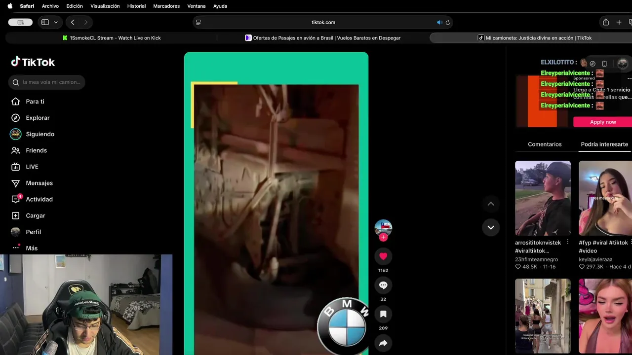The width and height of the screenshot is (632, 355).
Task: Open the comments bubble icon
Action: [383, 285]
